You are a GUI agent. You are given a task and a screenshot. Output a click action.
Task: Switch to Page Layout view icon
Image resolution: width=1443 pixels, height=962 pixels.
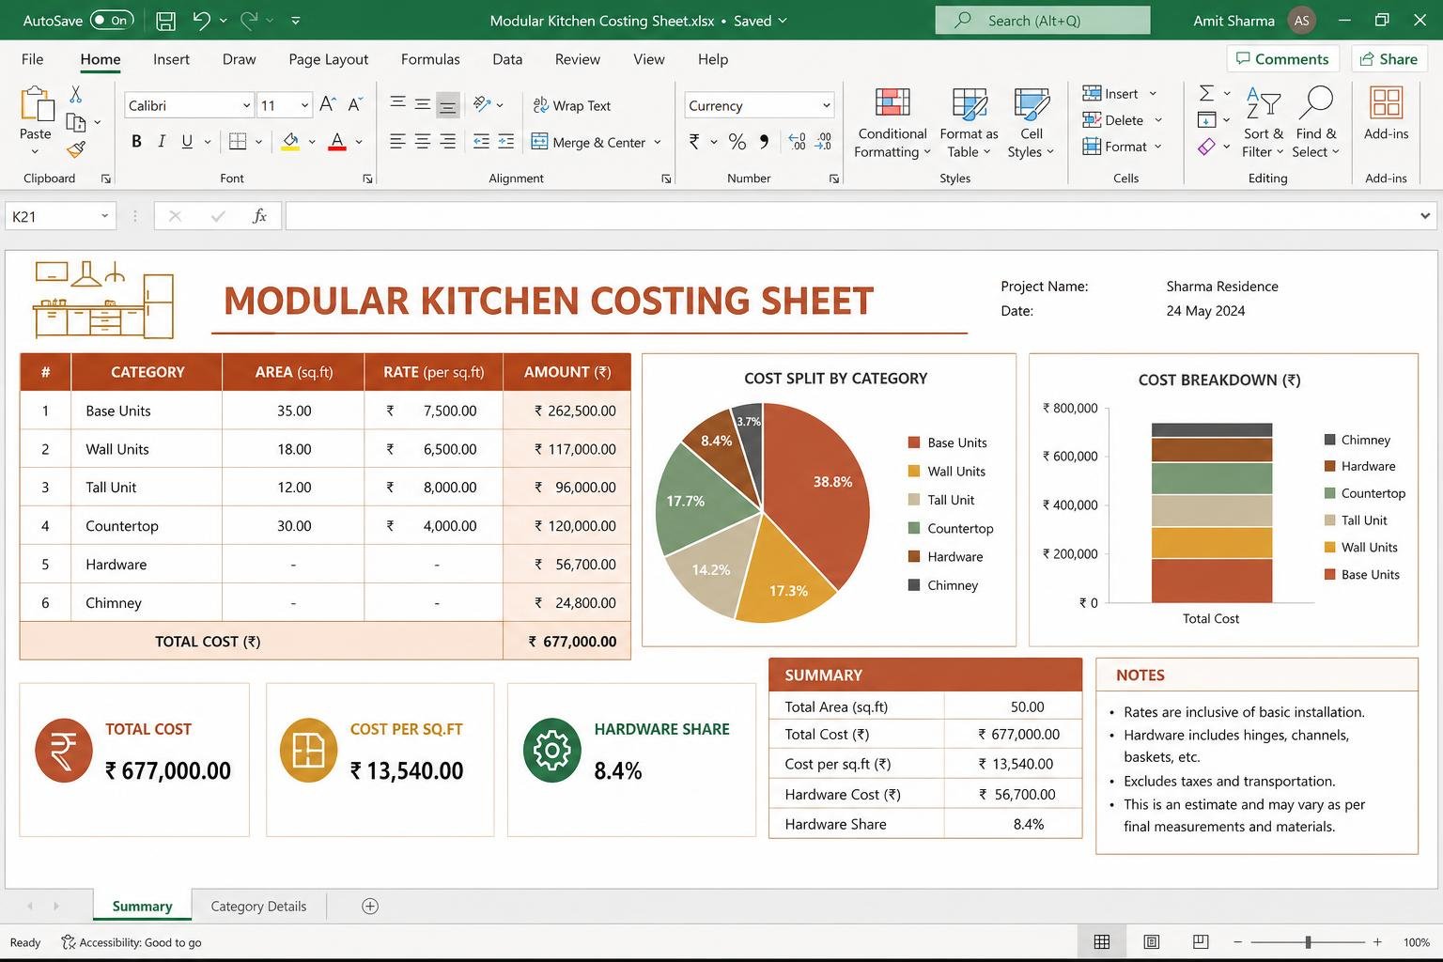coord(1151,941)
